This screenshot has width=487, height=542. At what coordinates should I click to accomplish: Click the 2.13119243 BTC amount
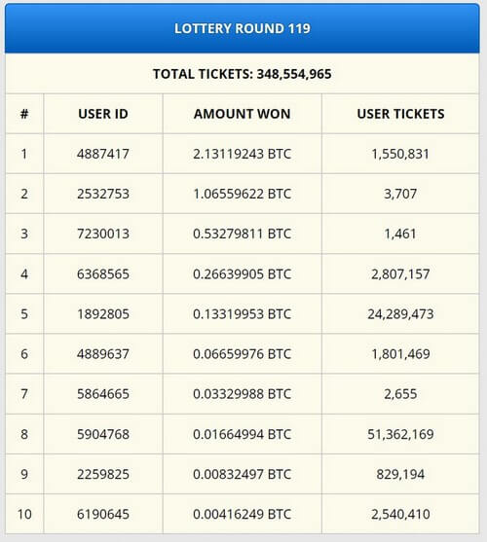pyautogui.click(x=243, y=154)
